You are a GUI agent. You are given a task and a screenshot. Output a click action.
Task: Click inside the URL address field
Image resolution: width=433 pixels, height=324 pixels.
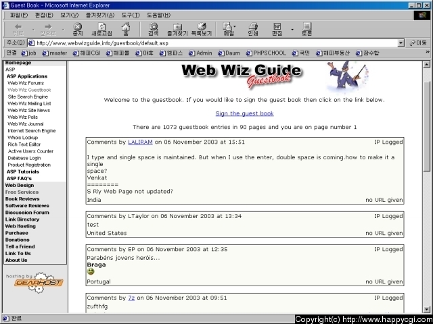click(x=215, y=43)
